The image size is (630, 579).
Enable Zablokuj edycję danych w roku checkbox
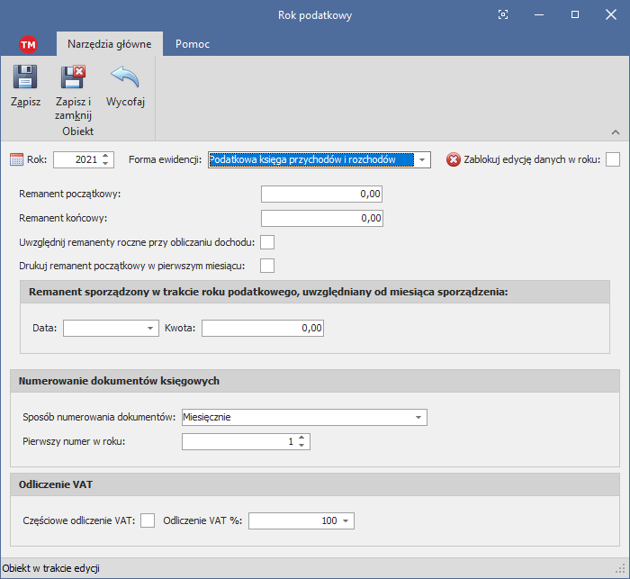tap(613, 160)
